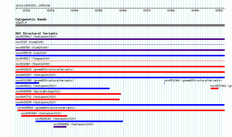232x137 pixels.
Task: Click the 9347k ruler tick
Action: click(x=147, y=10)
